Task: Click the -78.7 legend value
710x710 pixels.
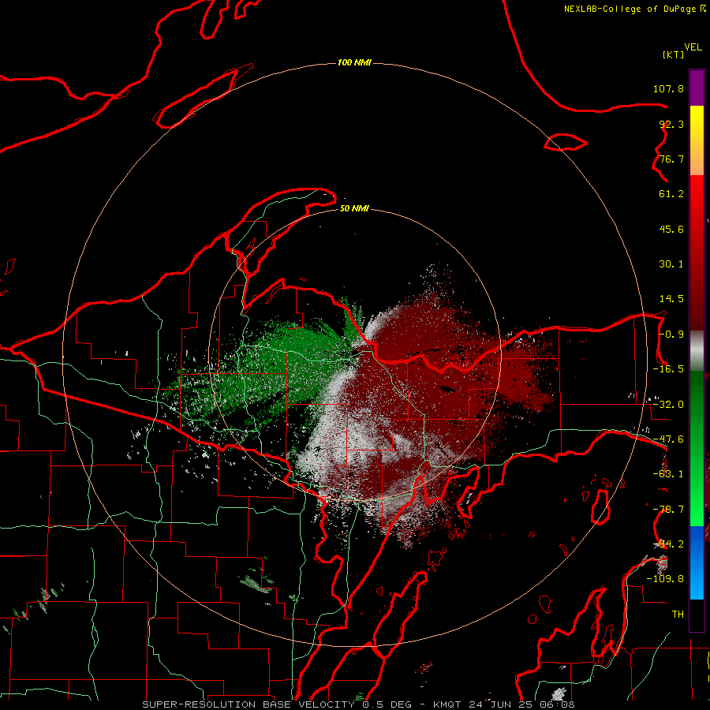Action: point(668,510)
